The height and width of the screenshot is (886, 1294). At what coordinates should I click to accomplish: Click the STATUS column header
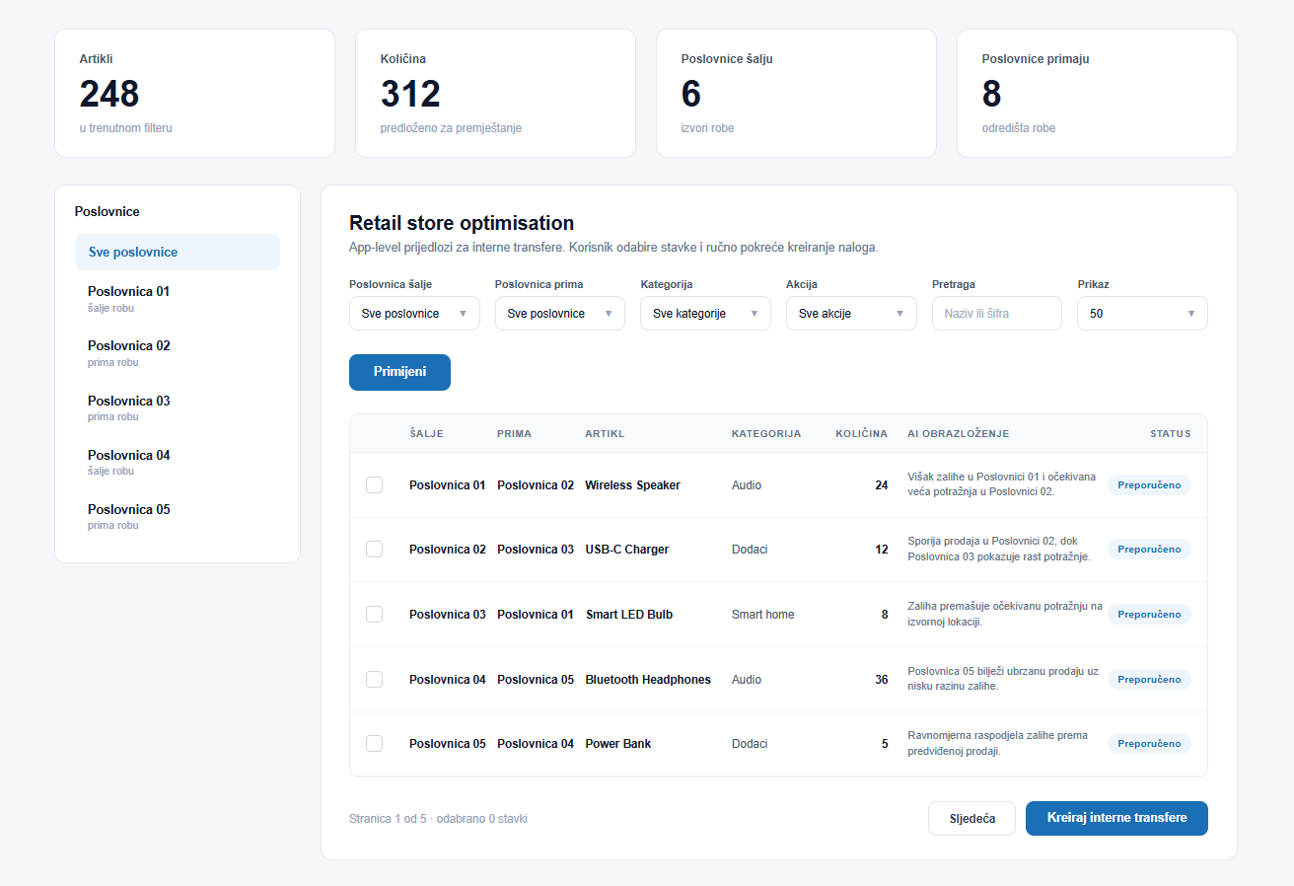click(x=1170, y=433)
